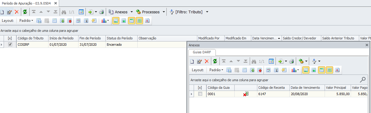
Task: Create new Guia DARF in Anexos toolbar
Action: click(x=192, y=61)
